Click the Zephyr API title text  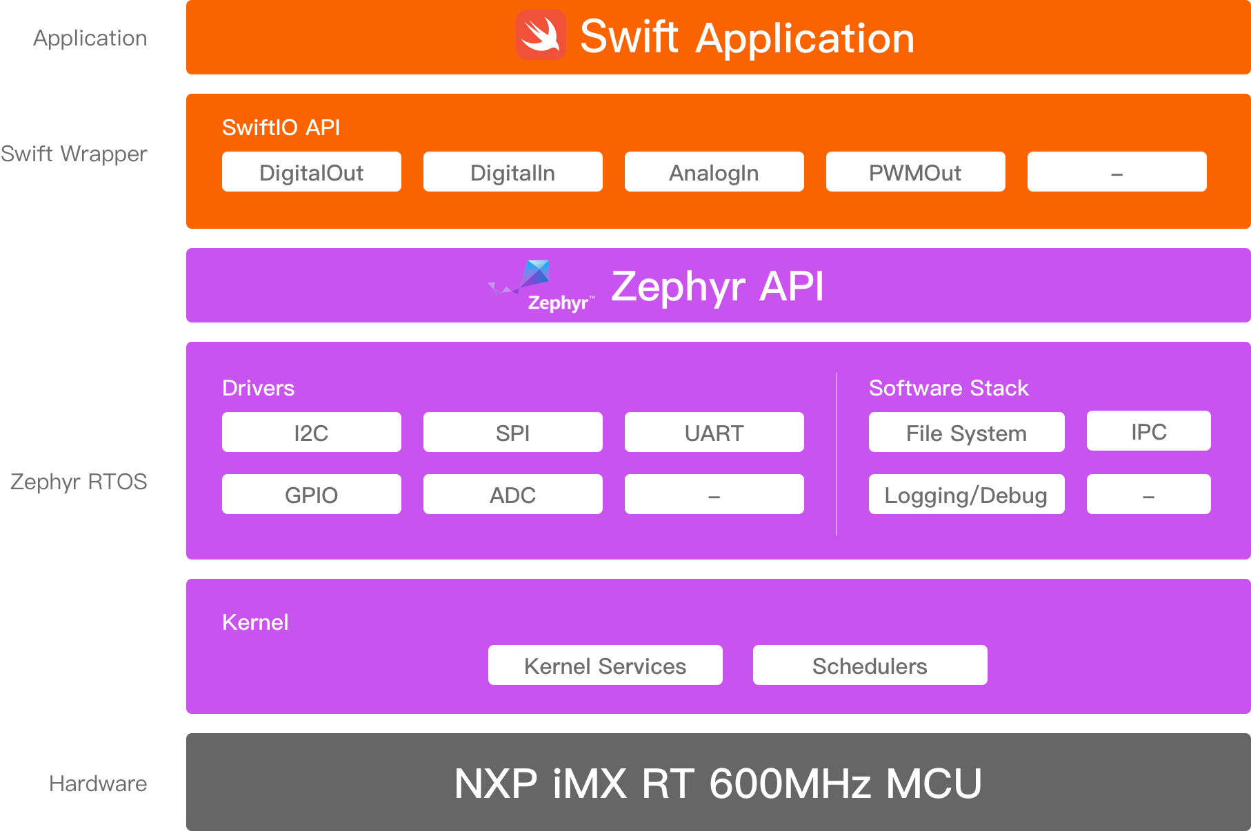tap(717, 286)
